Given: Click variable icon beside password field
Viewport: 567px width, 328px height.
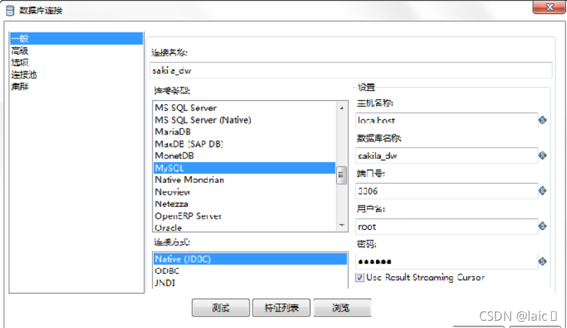Looking at the screenshot, I should (x=542, y=261).
